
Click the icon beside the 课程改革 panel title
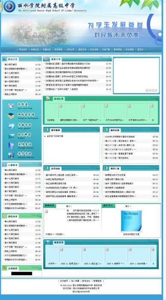(x=4, y=216)
